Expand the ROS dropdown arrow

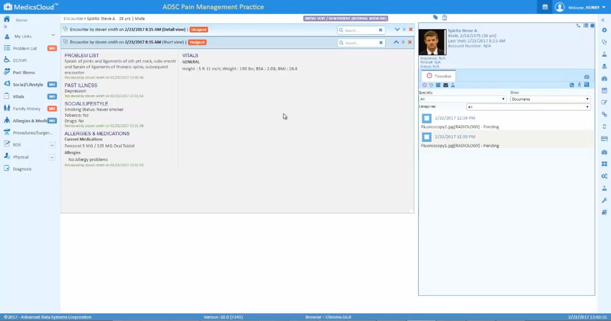tap(52, 145)
